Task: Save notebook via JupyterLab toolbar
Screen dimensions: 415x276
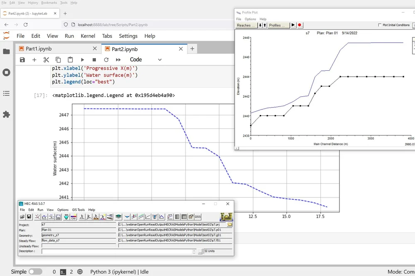Action: point(22,60)
